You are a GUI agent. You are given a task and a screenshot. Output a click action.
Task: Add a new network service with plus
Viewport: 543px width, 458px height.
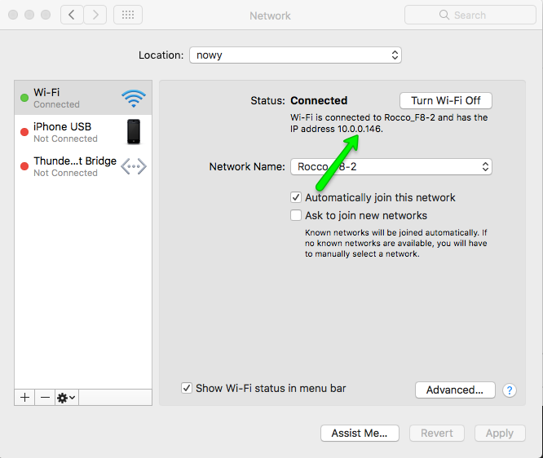pyautogui.click(x=24, y=398)
